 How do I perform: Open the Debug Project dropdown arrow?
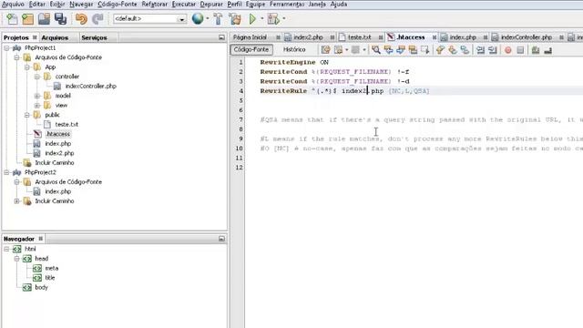[x=284, y=18]
